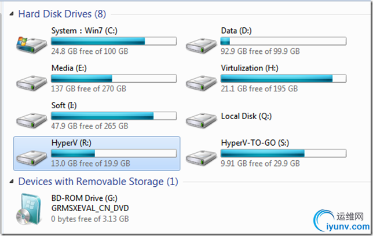Viewport: 373px width, 236px height.
Task: Select the BD-ROM Drive (G:) disc icon
Action: pos(29,209)
